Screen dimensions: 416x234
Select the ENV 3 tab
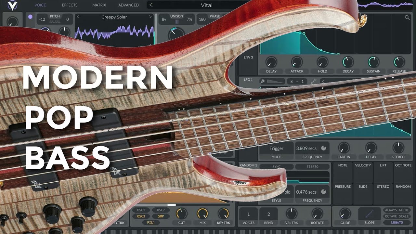[x=248, y=58]
